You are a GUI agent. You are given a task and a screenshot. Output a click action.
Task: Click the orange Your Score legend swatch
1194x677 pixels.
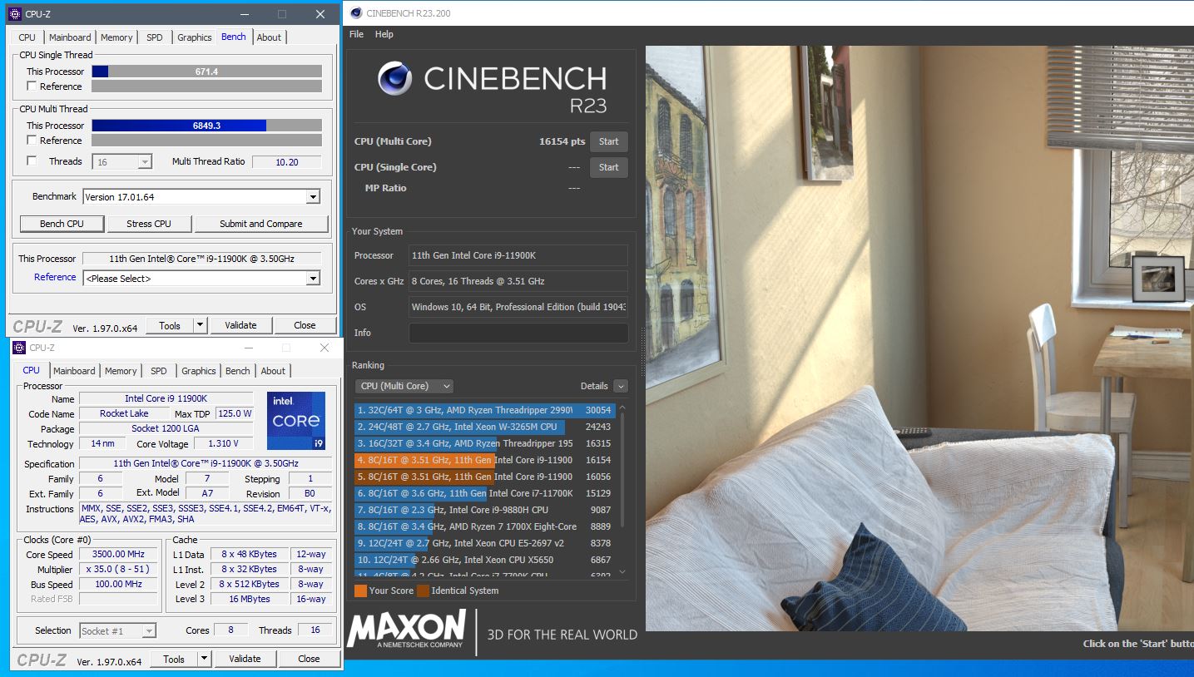[x=360, y=591]
